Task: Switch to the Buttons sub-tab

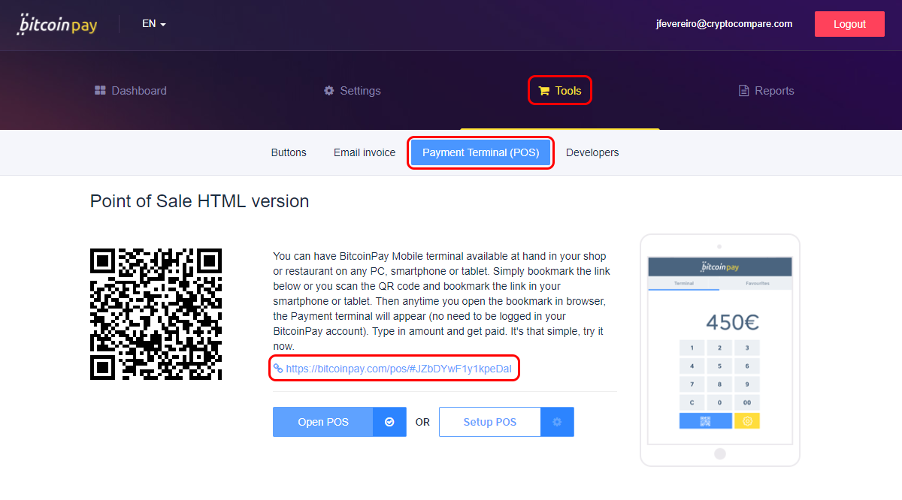Action: (289, 152)
